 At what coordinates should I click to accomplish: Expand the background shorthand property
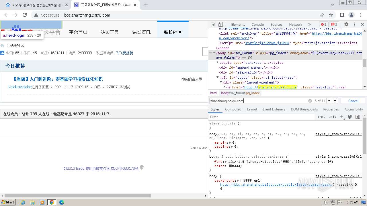tap(238, 181)
